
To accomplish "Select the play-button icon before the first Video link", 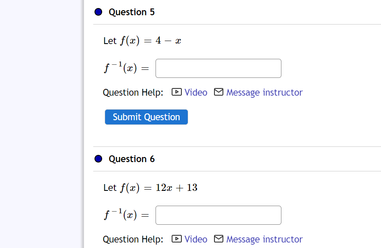I will [176, 92].
